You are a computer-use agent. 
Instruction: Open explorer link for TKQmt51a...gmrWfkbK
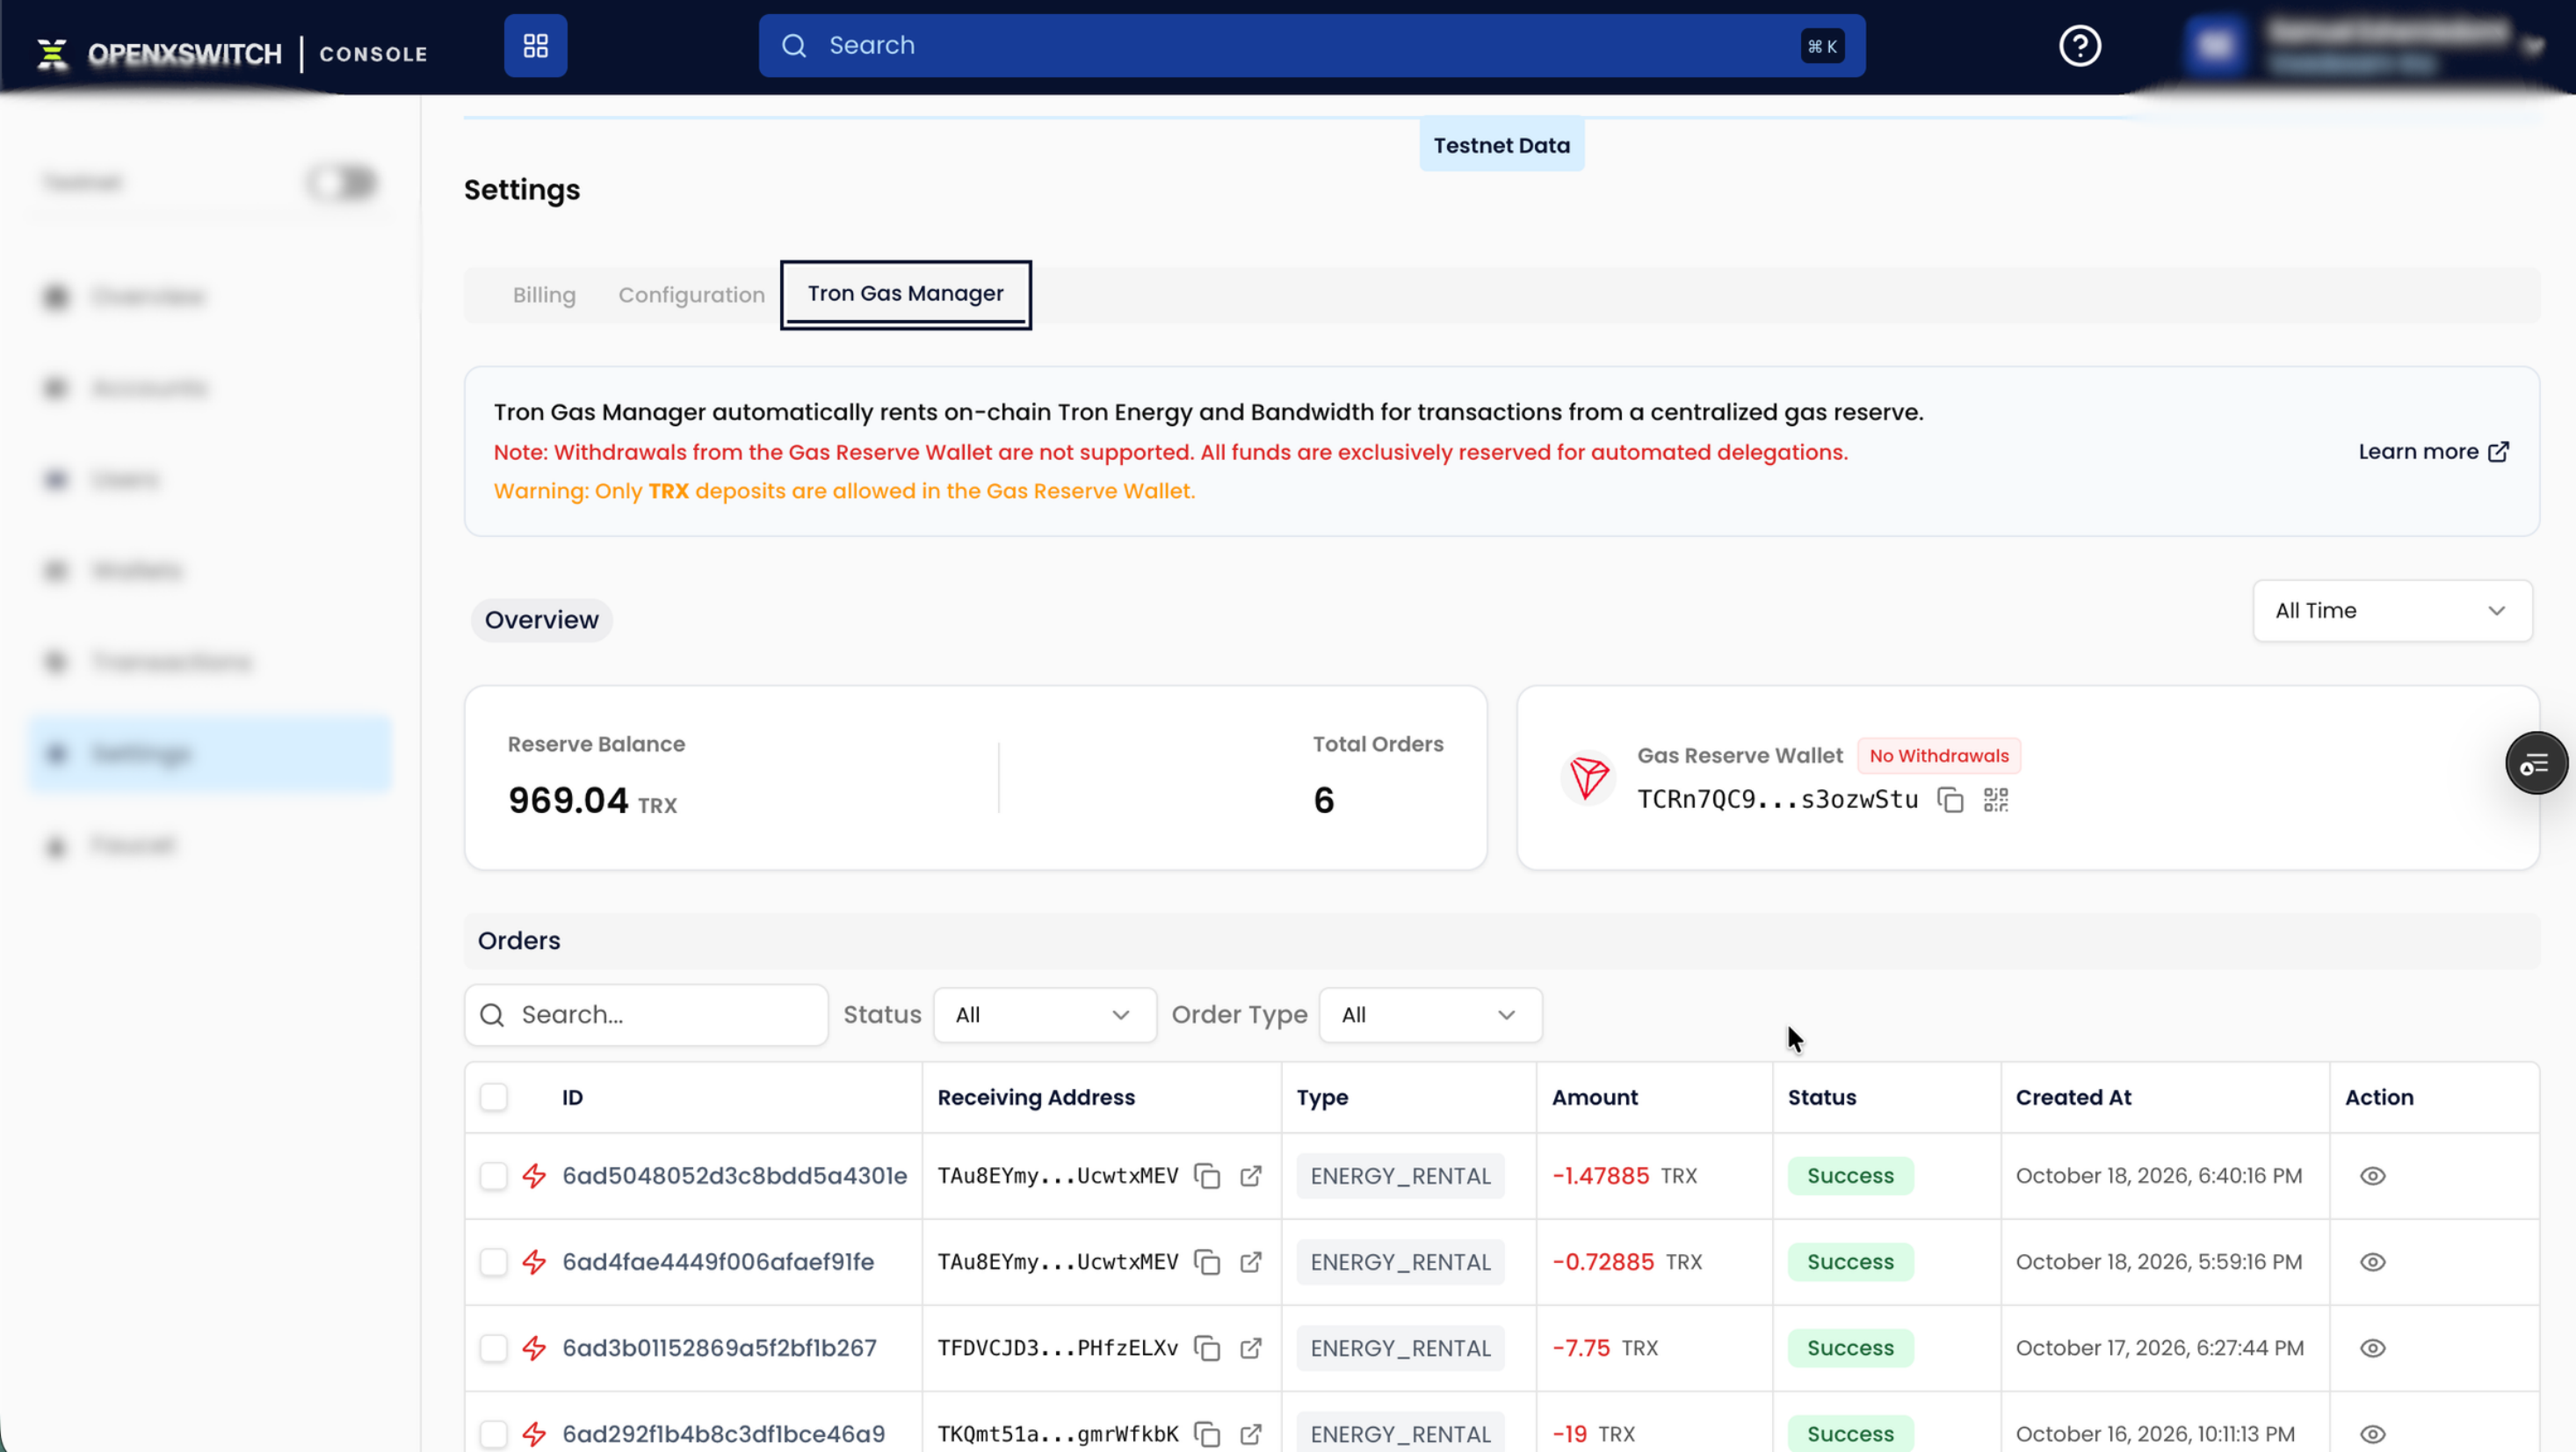tap(1250, 1434)
